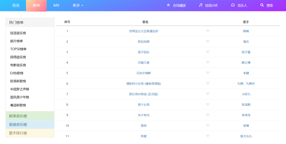
Task: Toggle heart on 清新的小女孩 row
Action: 208,83
